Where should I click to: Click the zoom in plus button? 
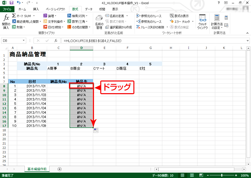click(x=236, y=175)
